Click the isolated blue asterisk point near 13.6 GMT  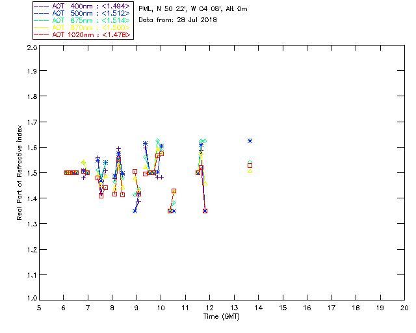(250, 140)
